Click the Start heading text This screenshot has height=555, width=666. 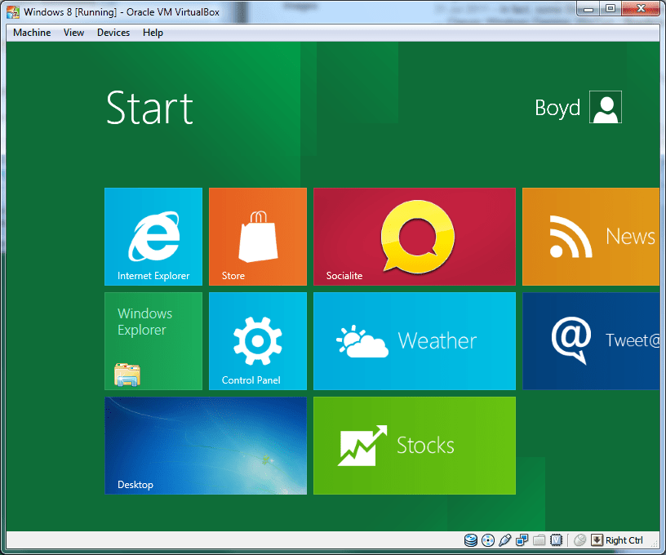click(149, 108)
